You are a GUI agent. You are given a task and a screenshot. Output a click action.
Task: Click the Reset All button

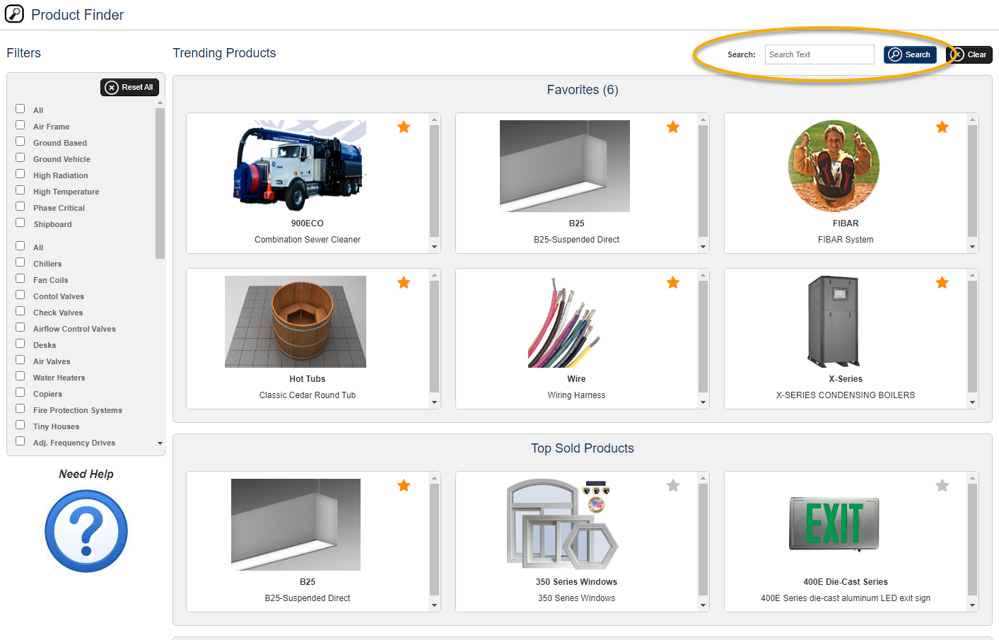tap(129, 87)
